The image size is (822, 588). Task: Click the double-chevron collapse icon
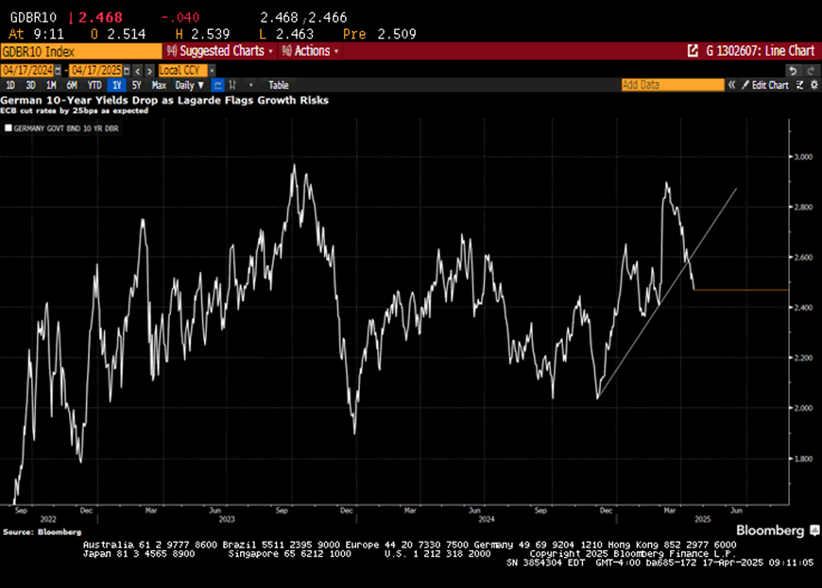point(731,85)
